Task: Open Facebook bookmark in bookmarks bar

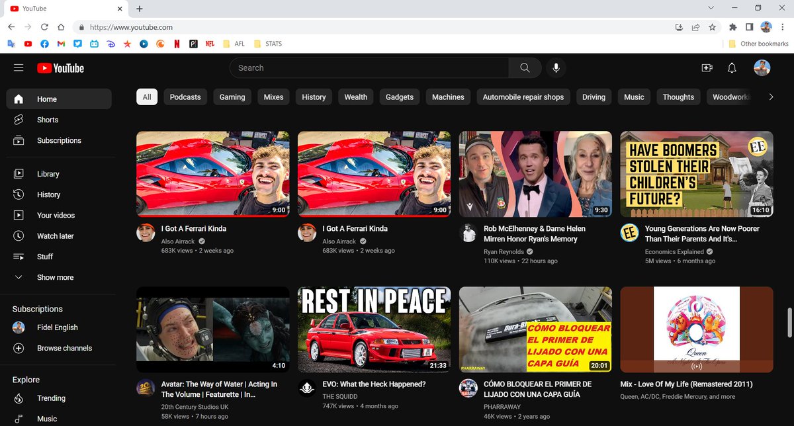Action: 44,44
